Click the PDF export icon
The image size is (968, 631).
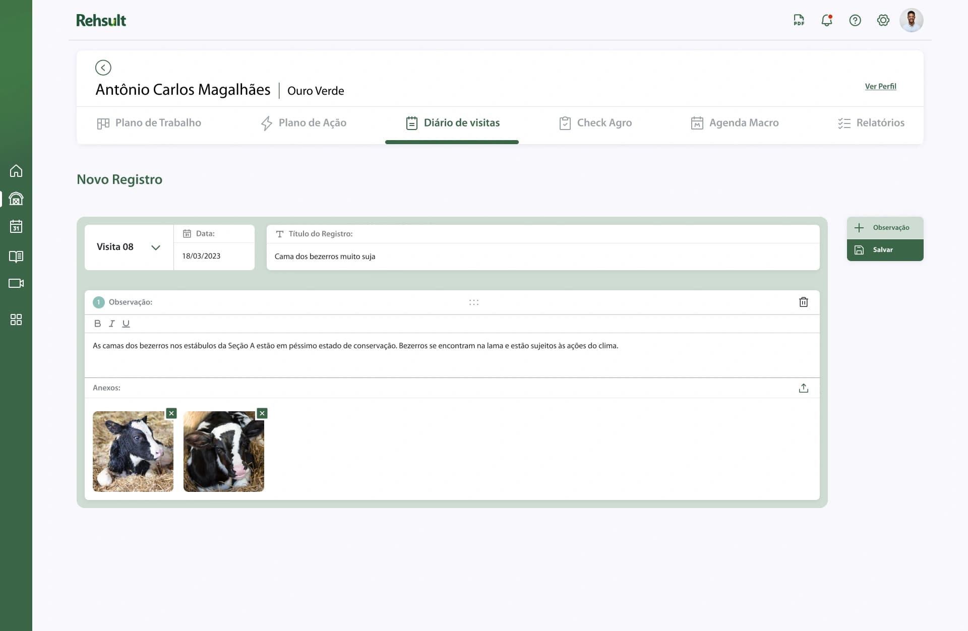[799, 20]
